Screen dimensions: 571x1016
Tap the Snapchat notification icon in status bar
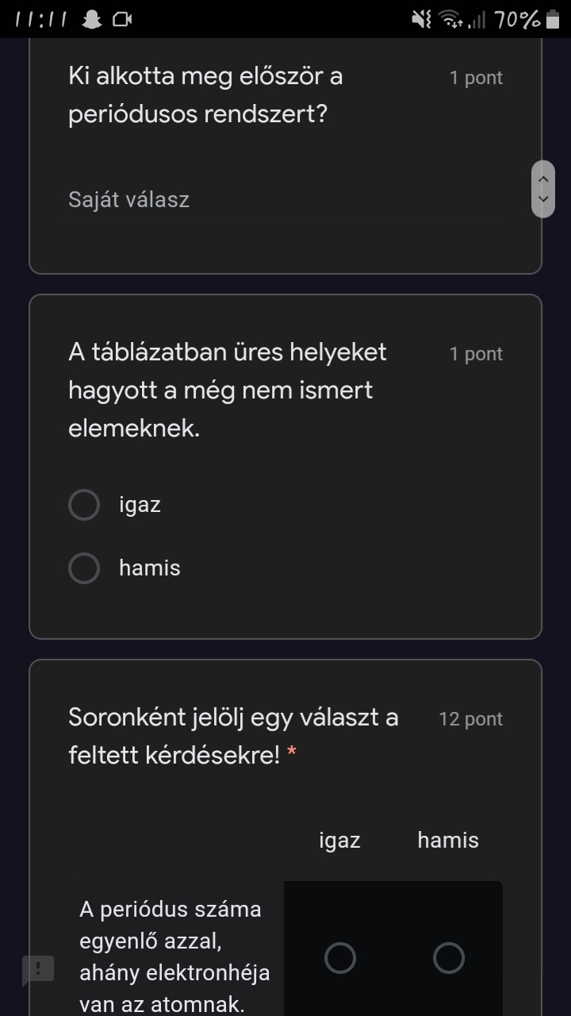pos(93,19)
